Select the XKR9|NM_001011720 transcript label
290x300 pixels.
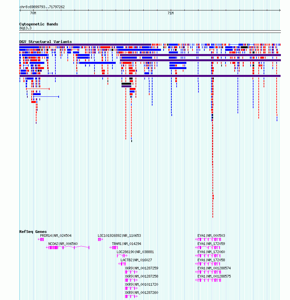[x=141, y=284]
